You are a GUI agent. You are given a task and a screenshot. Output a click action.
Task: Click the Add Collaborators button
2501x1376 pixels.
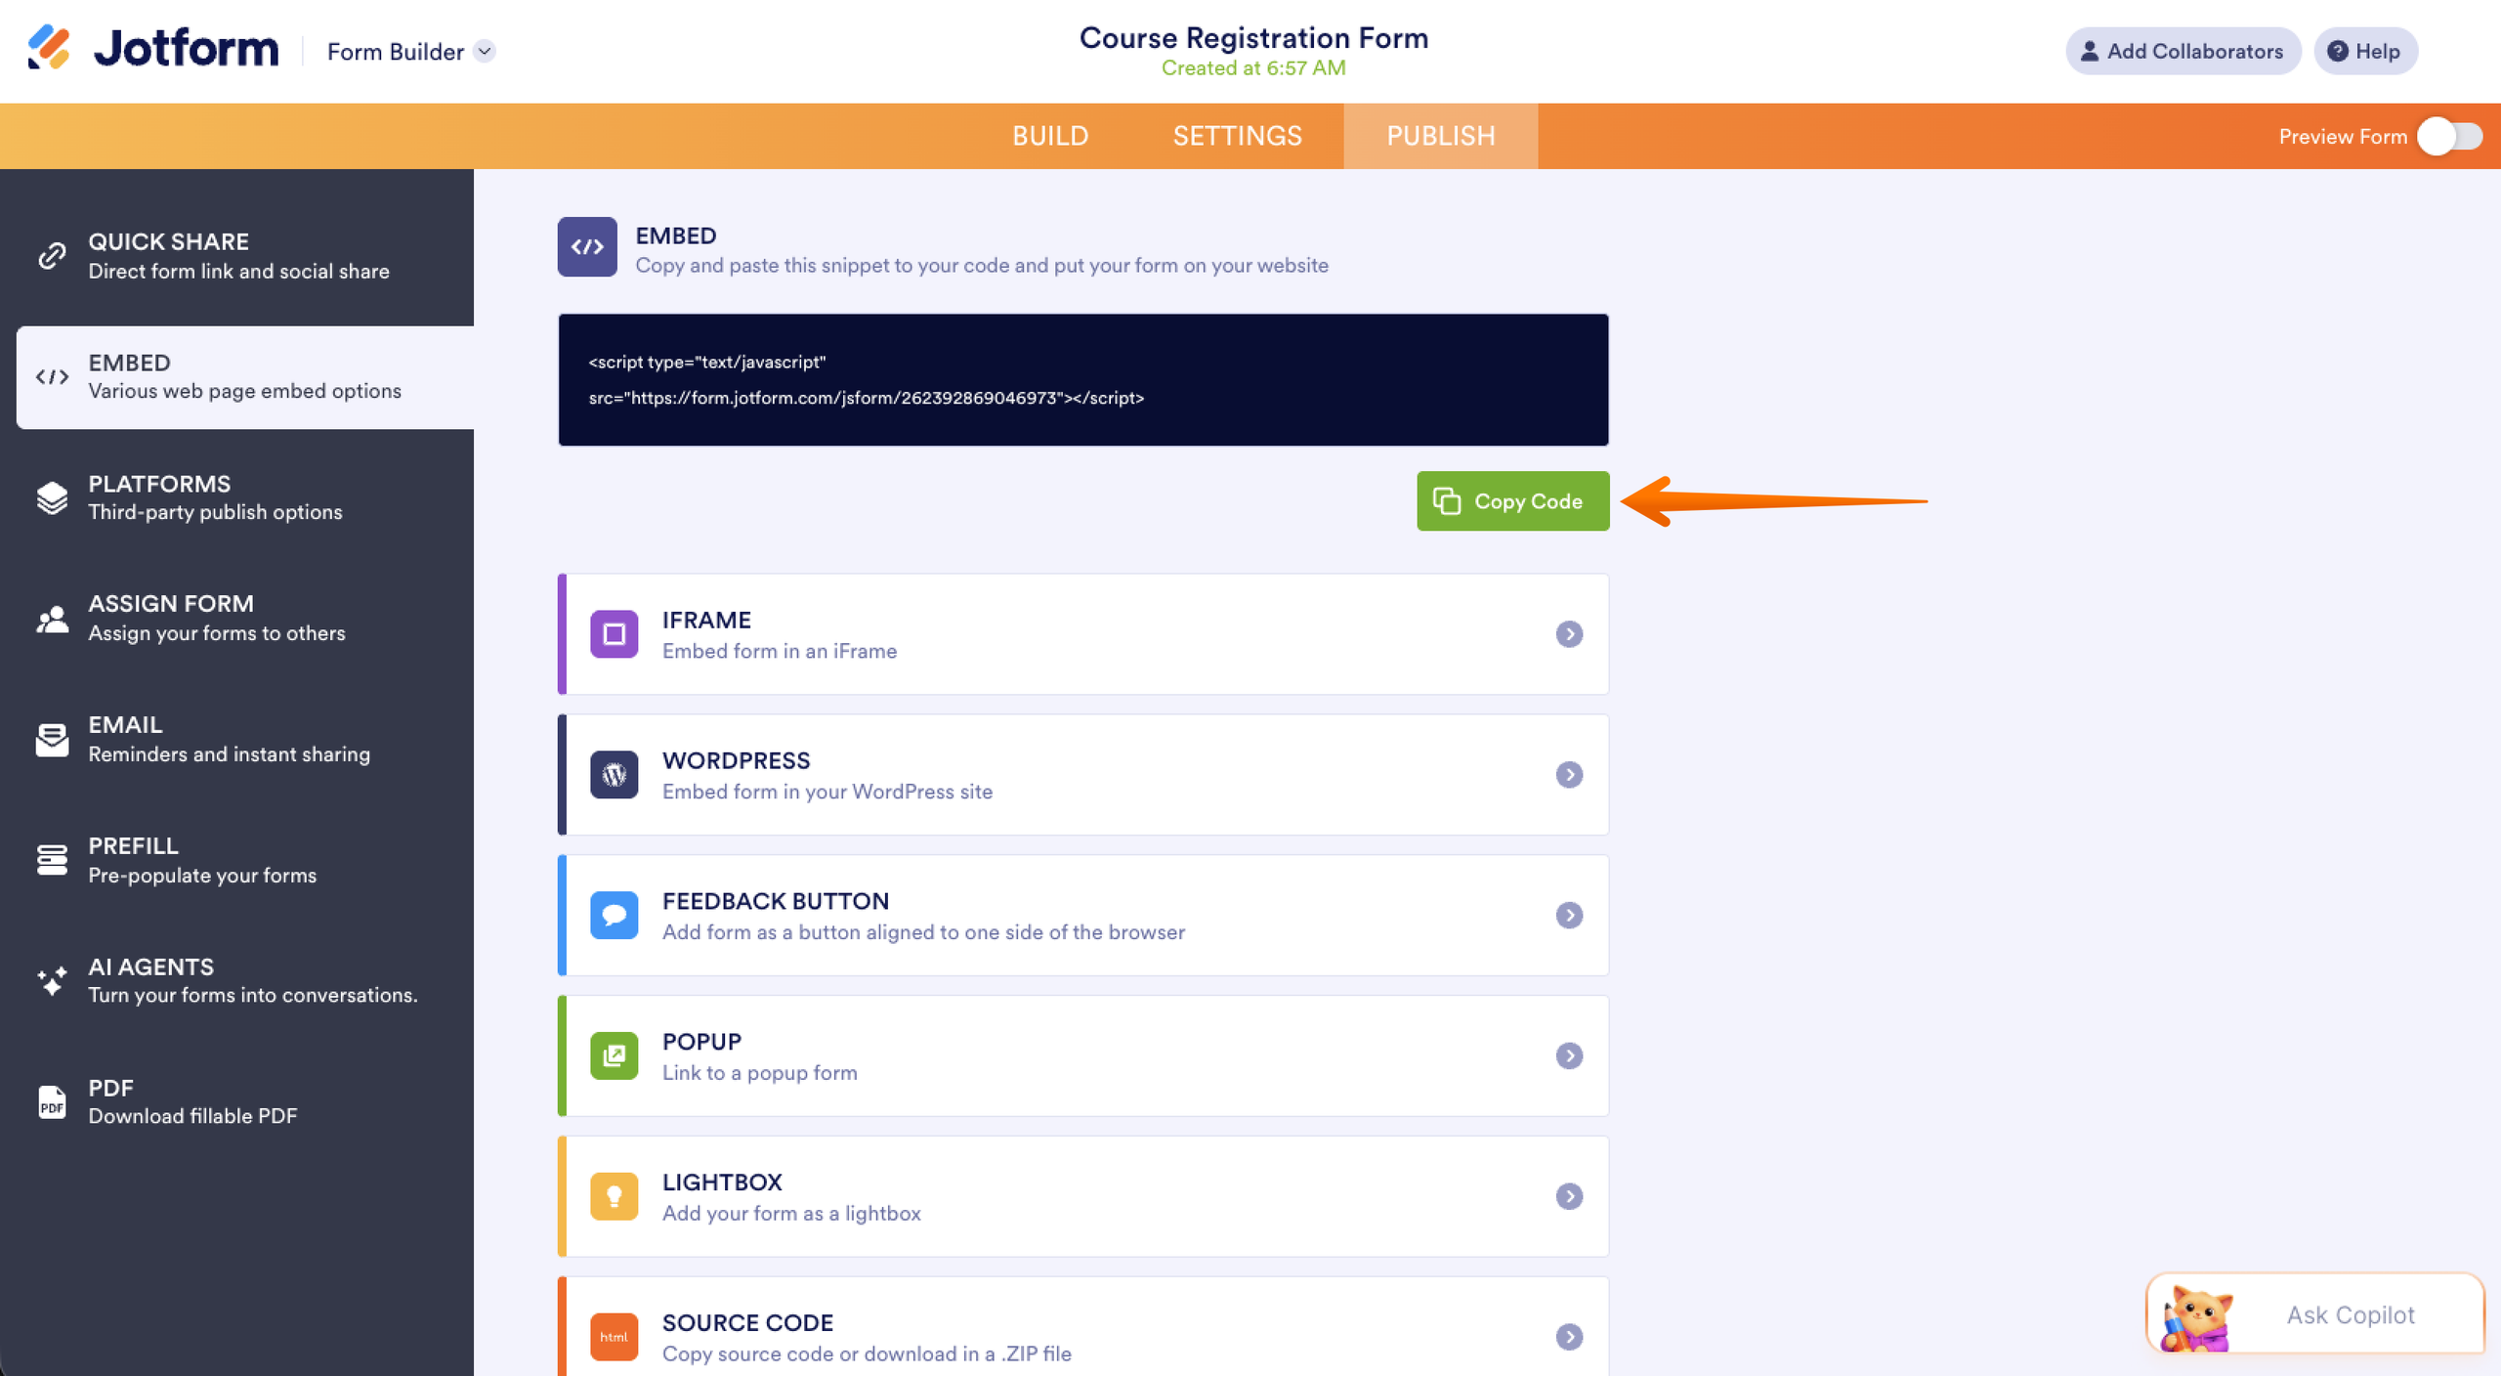coord(2183,51)
